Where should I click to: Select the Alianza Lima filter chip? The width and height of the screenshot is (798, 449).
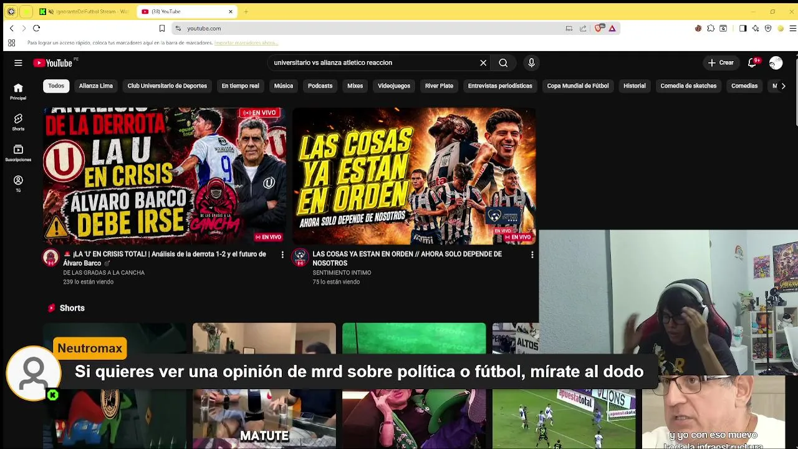tap(96, 86)
